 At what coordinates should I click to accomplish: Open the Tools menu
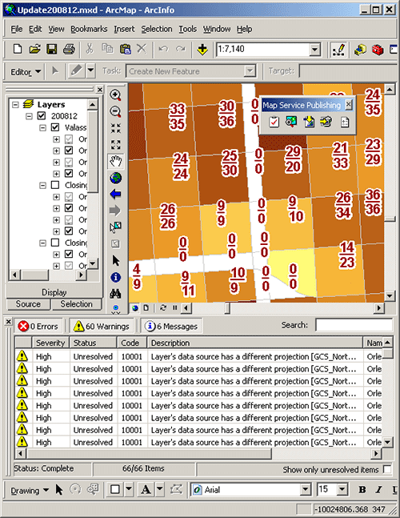point(187,29)
